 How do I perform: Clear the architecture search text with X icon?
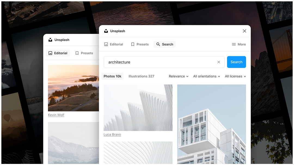[x=219, y=62]
